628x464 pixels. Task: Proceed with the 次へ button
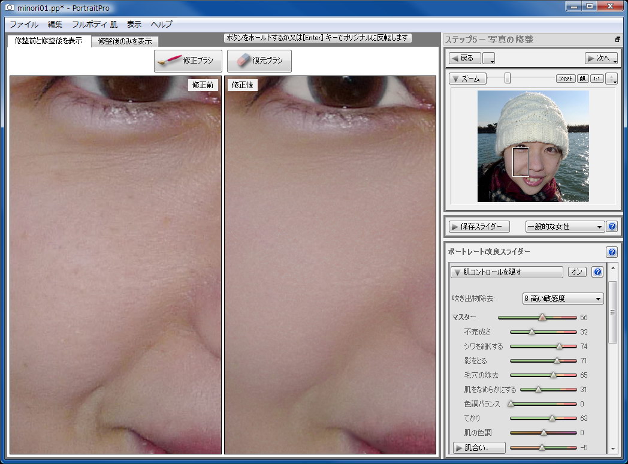tap(601, 58)
